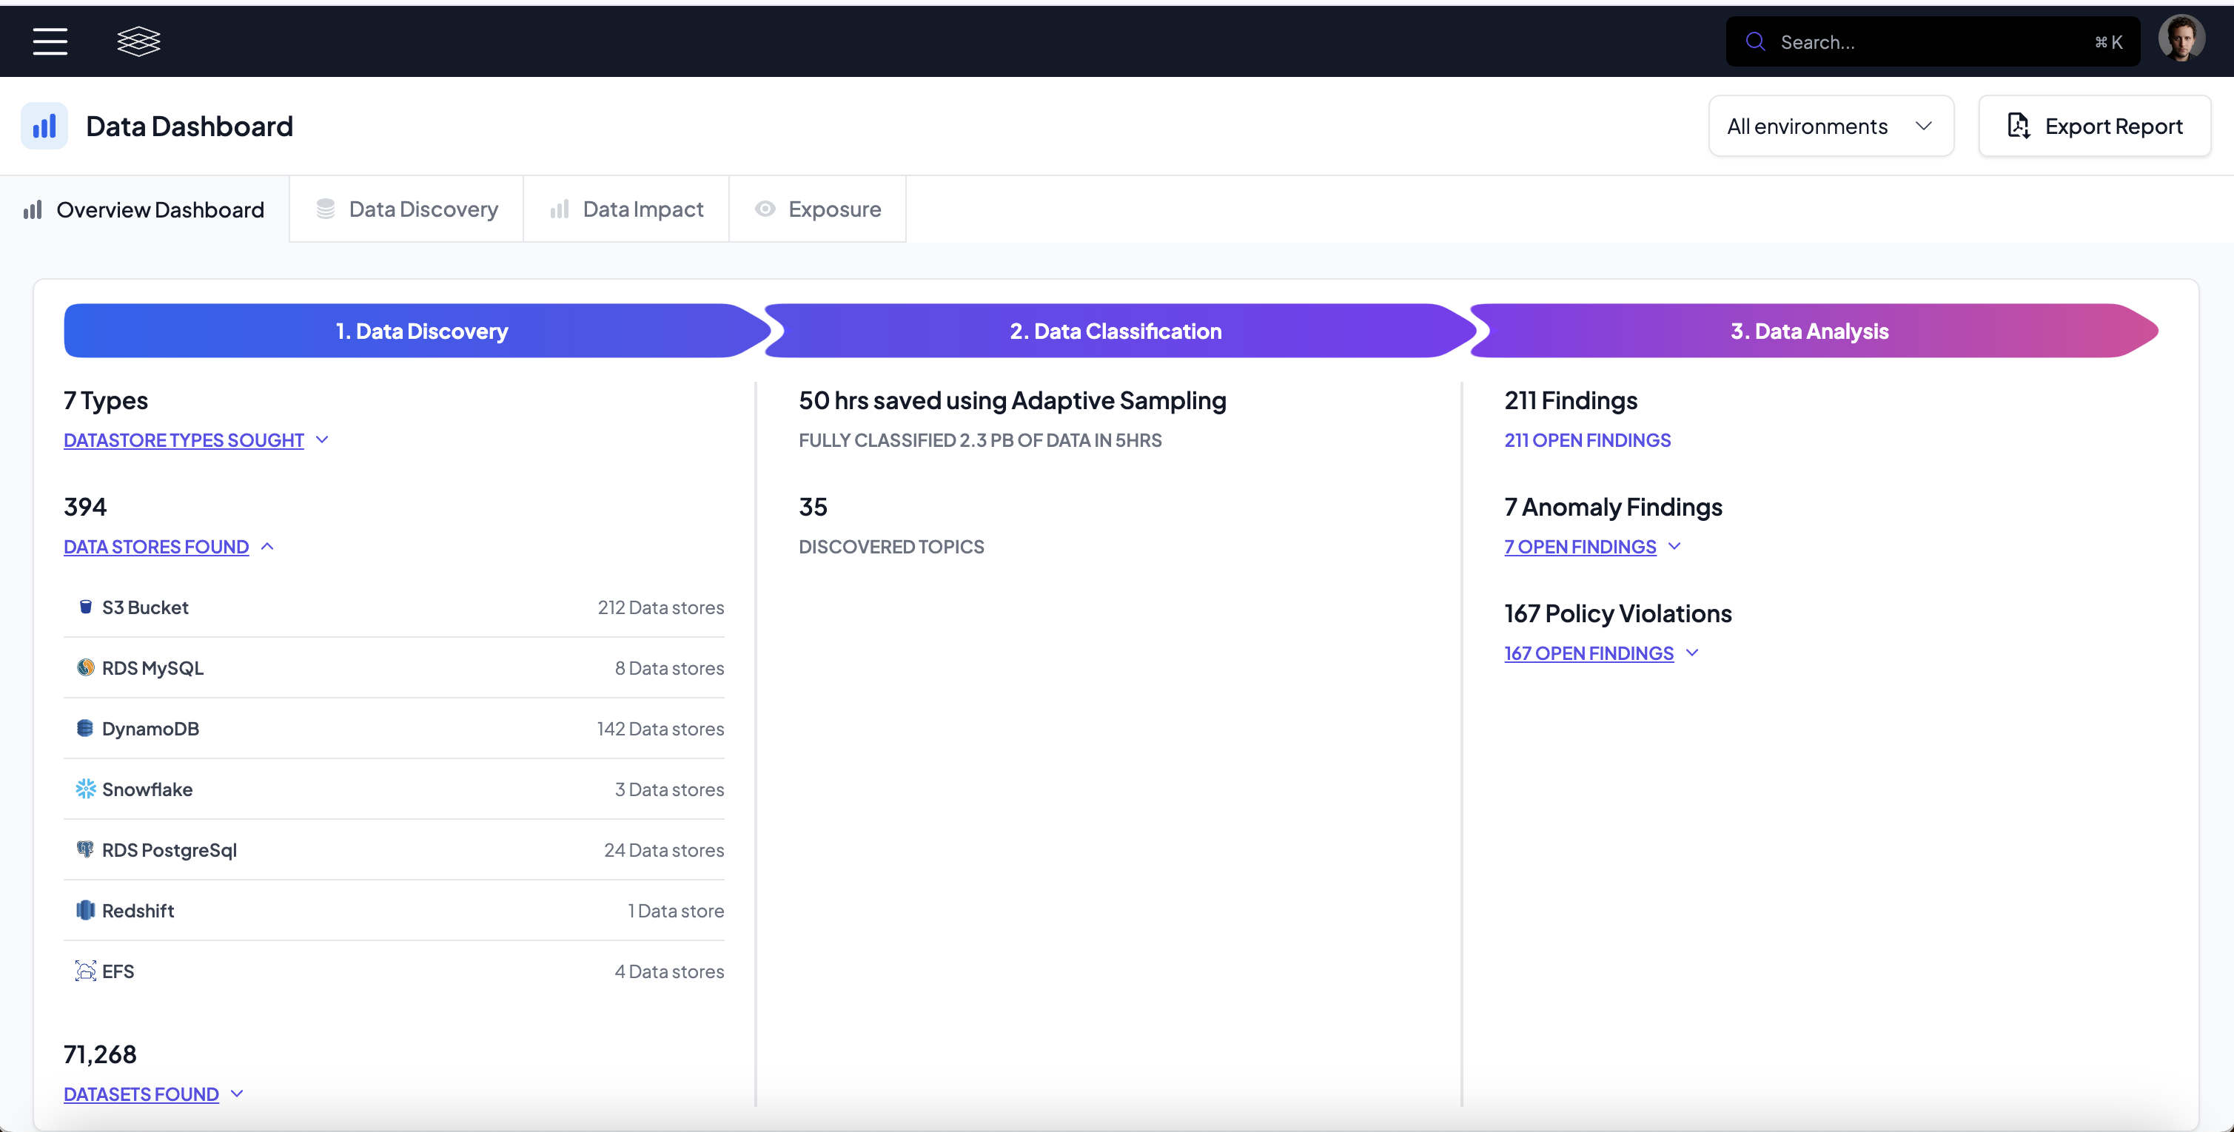Click the DynamoDB row label
This screenshot has width=2234, height=1132.
point(151,729)
